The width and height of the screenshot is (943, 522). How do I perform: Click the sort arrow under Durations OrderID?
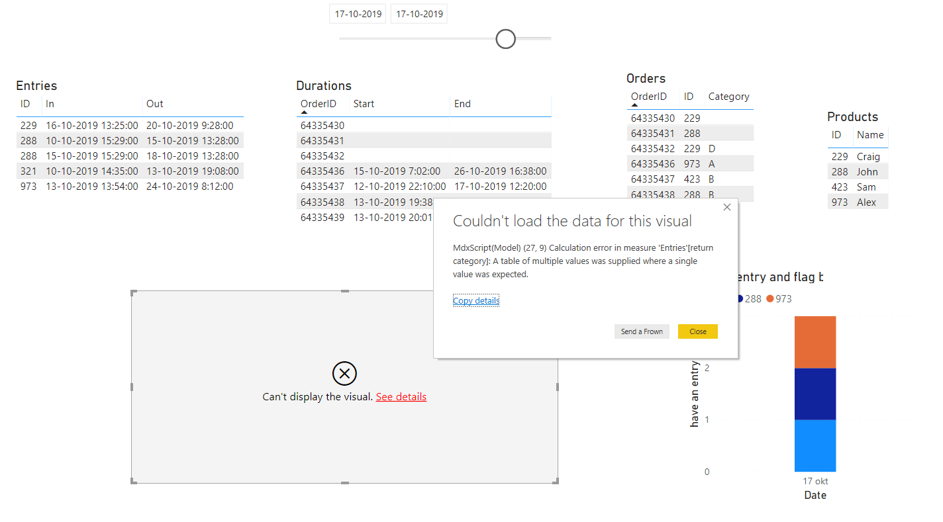[x=305, y=113]
